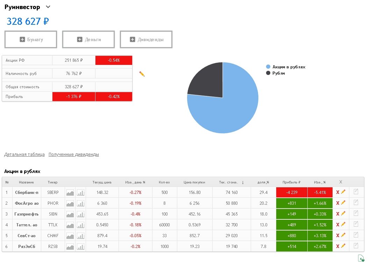
Task: Delete the Сбербанк-п row with red X
Action: [338, 192]
